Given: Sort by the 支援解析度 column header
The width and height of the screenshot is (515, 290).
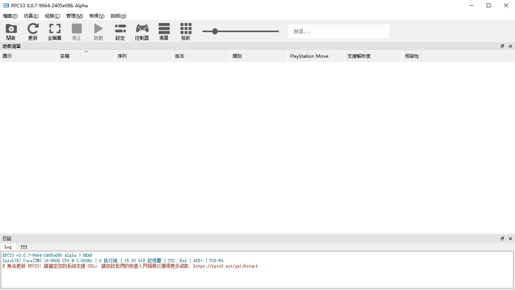Looking at the screenshot, I should pyautogui.click(x=374, y=56).
